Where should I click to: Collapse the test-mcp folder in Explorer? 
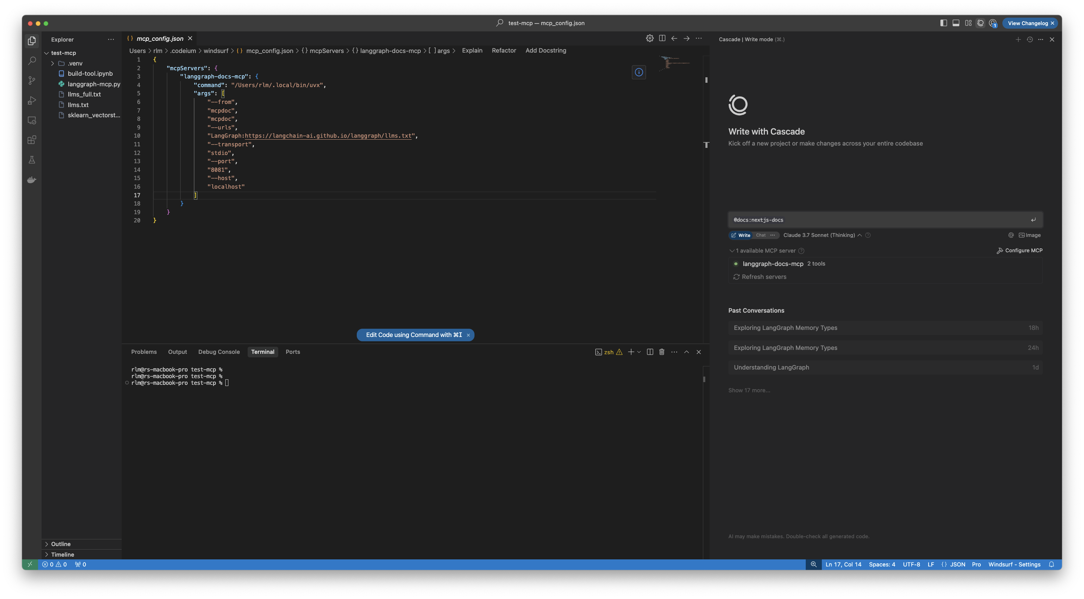[47, 53]
